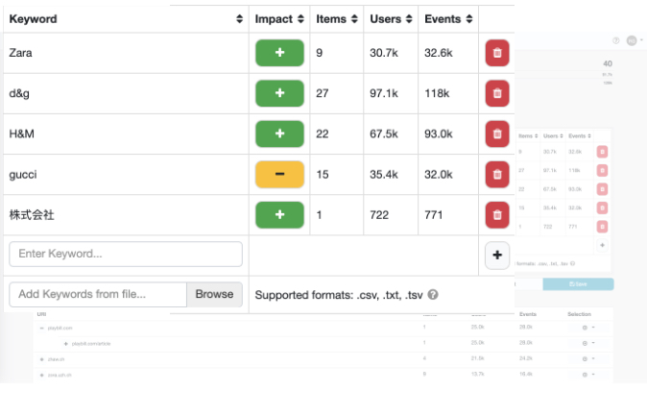Expand the zhaw.ch row in the URI tree

click(x=41, y=359)
